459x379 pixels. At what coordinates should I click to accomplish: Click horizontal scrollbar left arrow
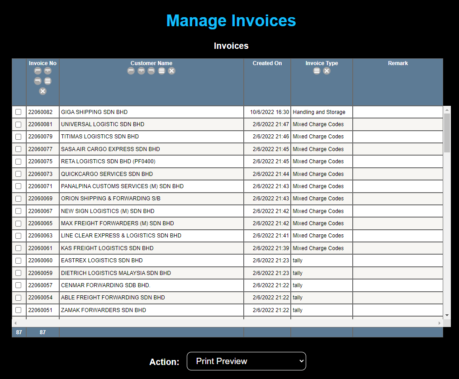click(x=15, y=323)
